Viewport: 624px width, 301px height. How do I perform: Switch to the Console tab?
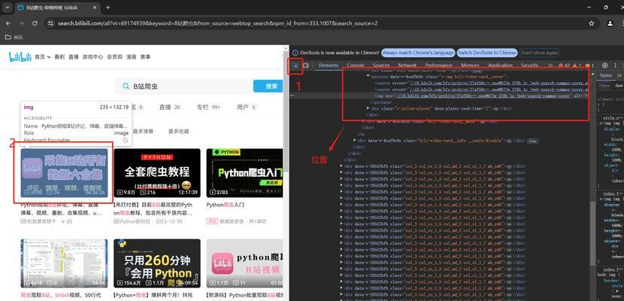coord(356,65)
